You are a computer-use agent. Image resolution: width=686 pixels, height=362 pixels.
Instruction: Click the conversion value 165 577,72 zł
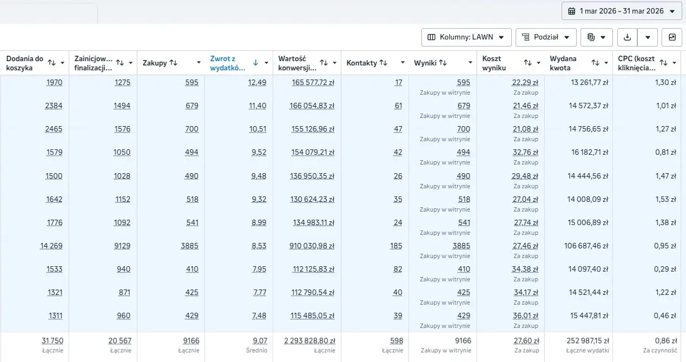click(313, 83)
